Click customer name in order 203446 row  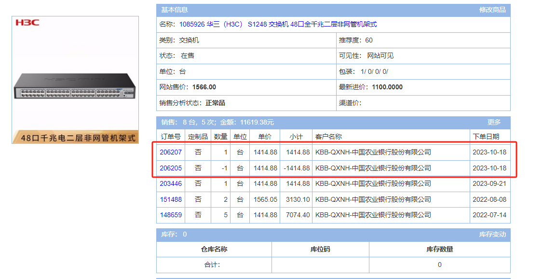click(373, 184)
